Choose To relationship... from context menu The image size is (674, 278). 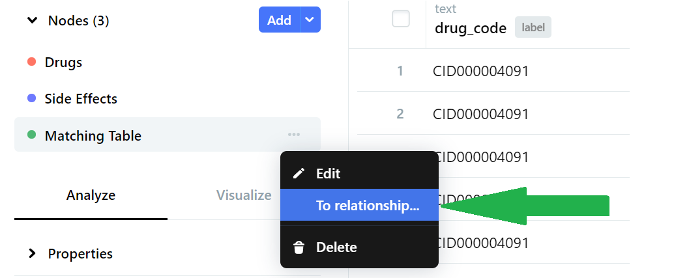367,206
